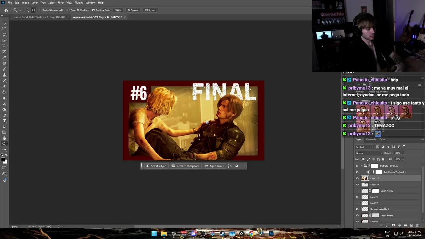
Task: Open the Layers panel menu
Action: pyautogui.click(x=422, y=139)
